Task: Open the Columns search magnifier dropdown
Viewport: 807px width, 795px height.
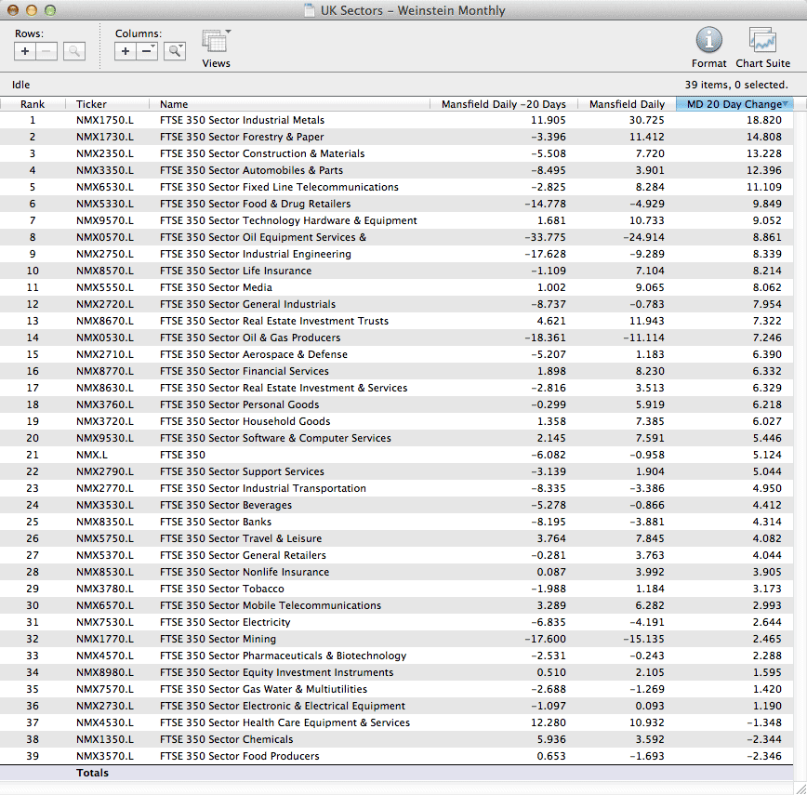Action: [175, 52]
